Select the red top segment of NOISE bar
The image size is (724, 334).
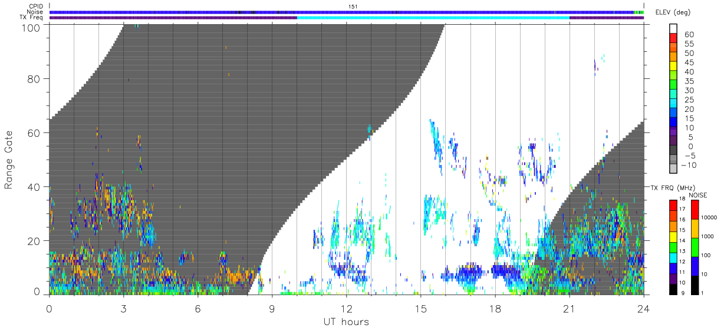[x=696, y=210]
